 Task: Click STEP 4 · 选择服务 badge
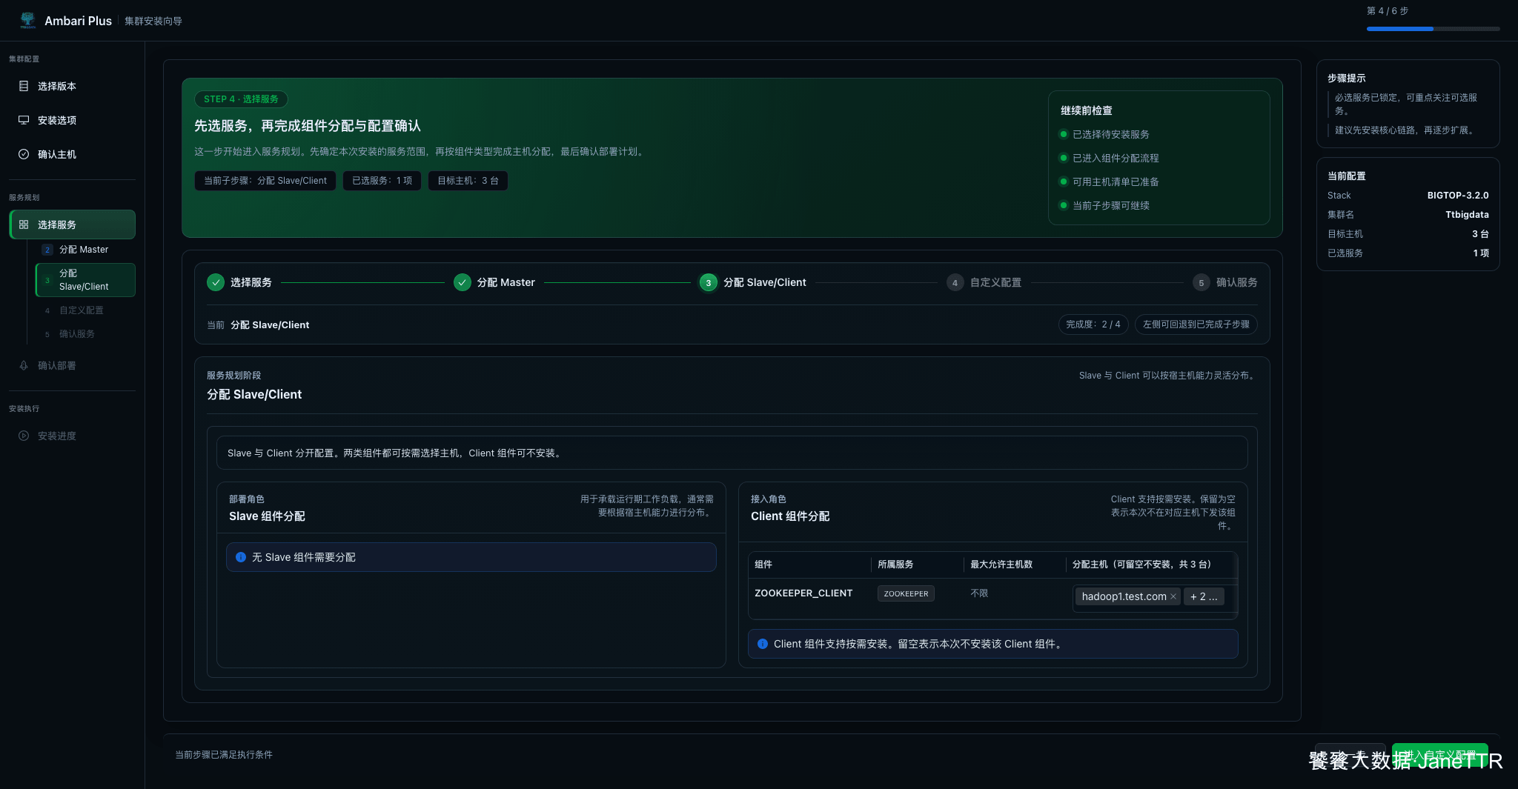coord(241,99)
